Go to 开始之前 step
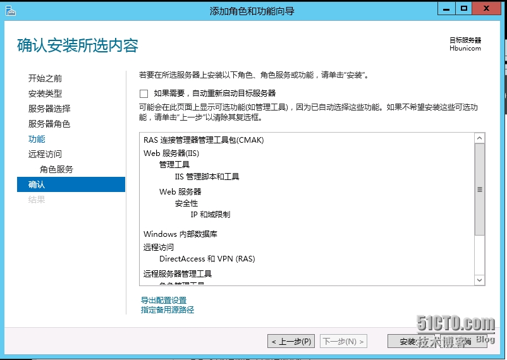 tap(45, 78)
